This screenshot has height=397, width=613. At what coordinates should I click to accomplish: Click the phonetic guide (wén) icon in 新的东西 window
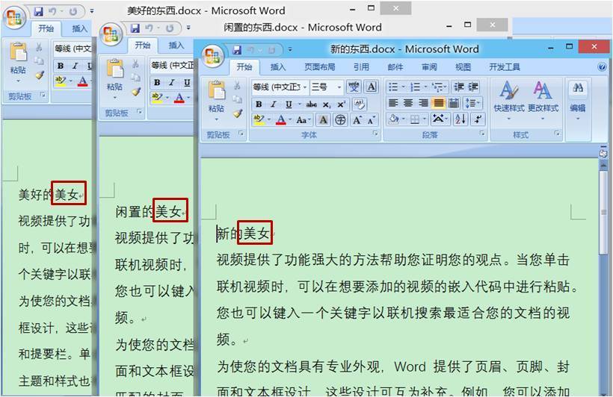(354, 87)
